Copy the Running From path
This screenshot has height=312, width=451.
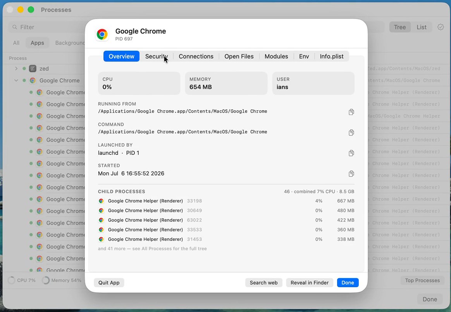click(351, 112)
